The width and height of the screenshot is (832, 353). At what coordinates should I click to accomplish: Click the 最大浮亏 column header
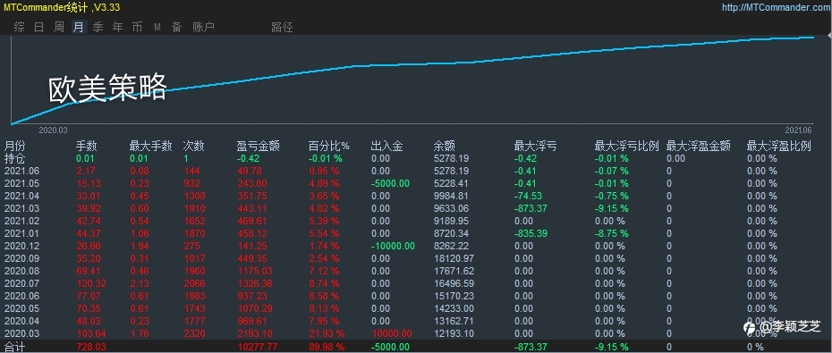pyautogui.click(x=535, y=146)
